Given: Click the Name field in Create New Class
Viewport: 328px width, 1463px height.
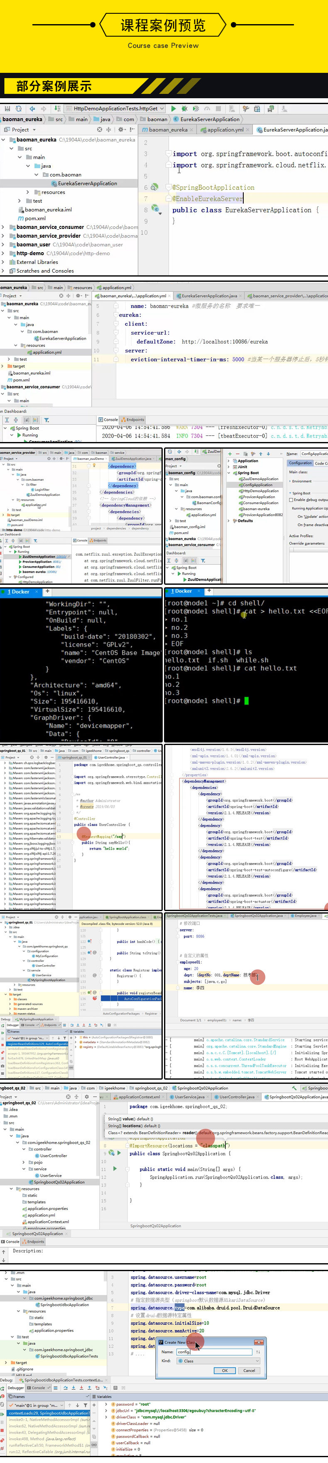Looking at the screenshot, I should [x=215, y=1352].
